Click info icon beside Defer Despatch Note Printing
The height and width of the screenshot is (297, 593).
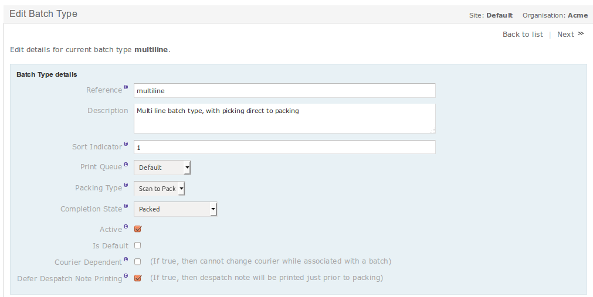click(126, 276)
